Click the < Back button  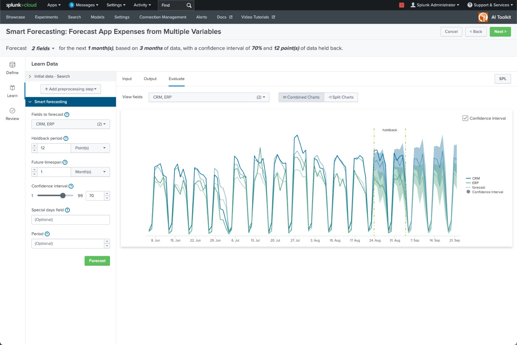(476, 31)
